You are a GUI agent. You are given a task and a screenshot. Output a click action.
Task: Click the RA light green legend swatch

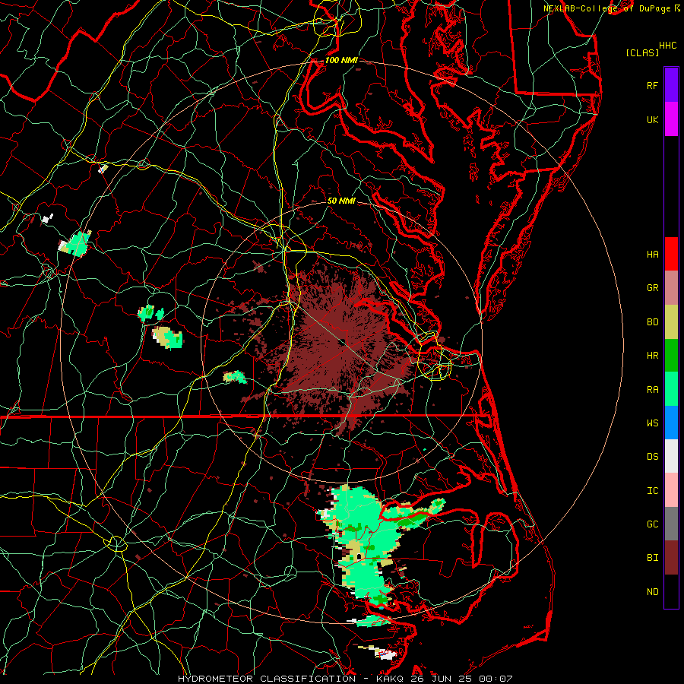coord(671,389)
